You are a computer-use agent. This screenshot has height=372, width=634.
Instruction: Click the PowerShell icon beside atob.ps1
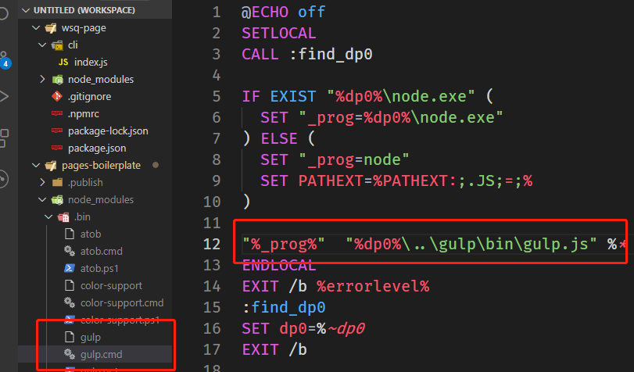[69, 269]
